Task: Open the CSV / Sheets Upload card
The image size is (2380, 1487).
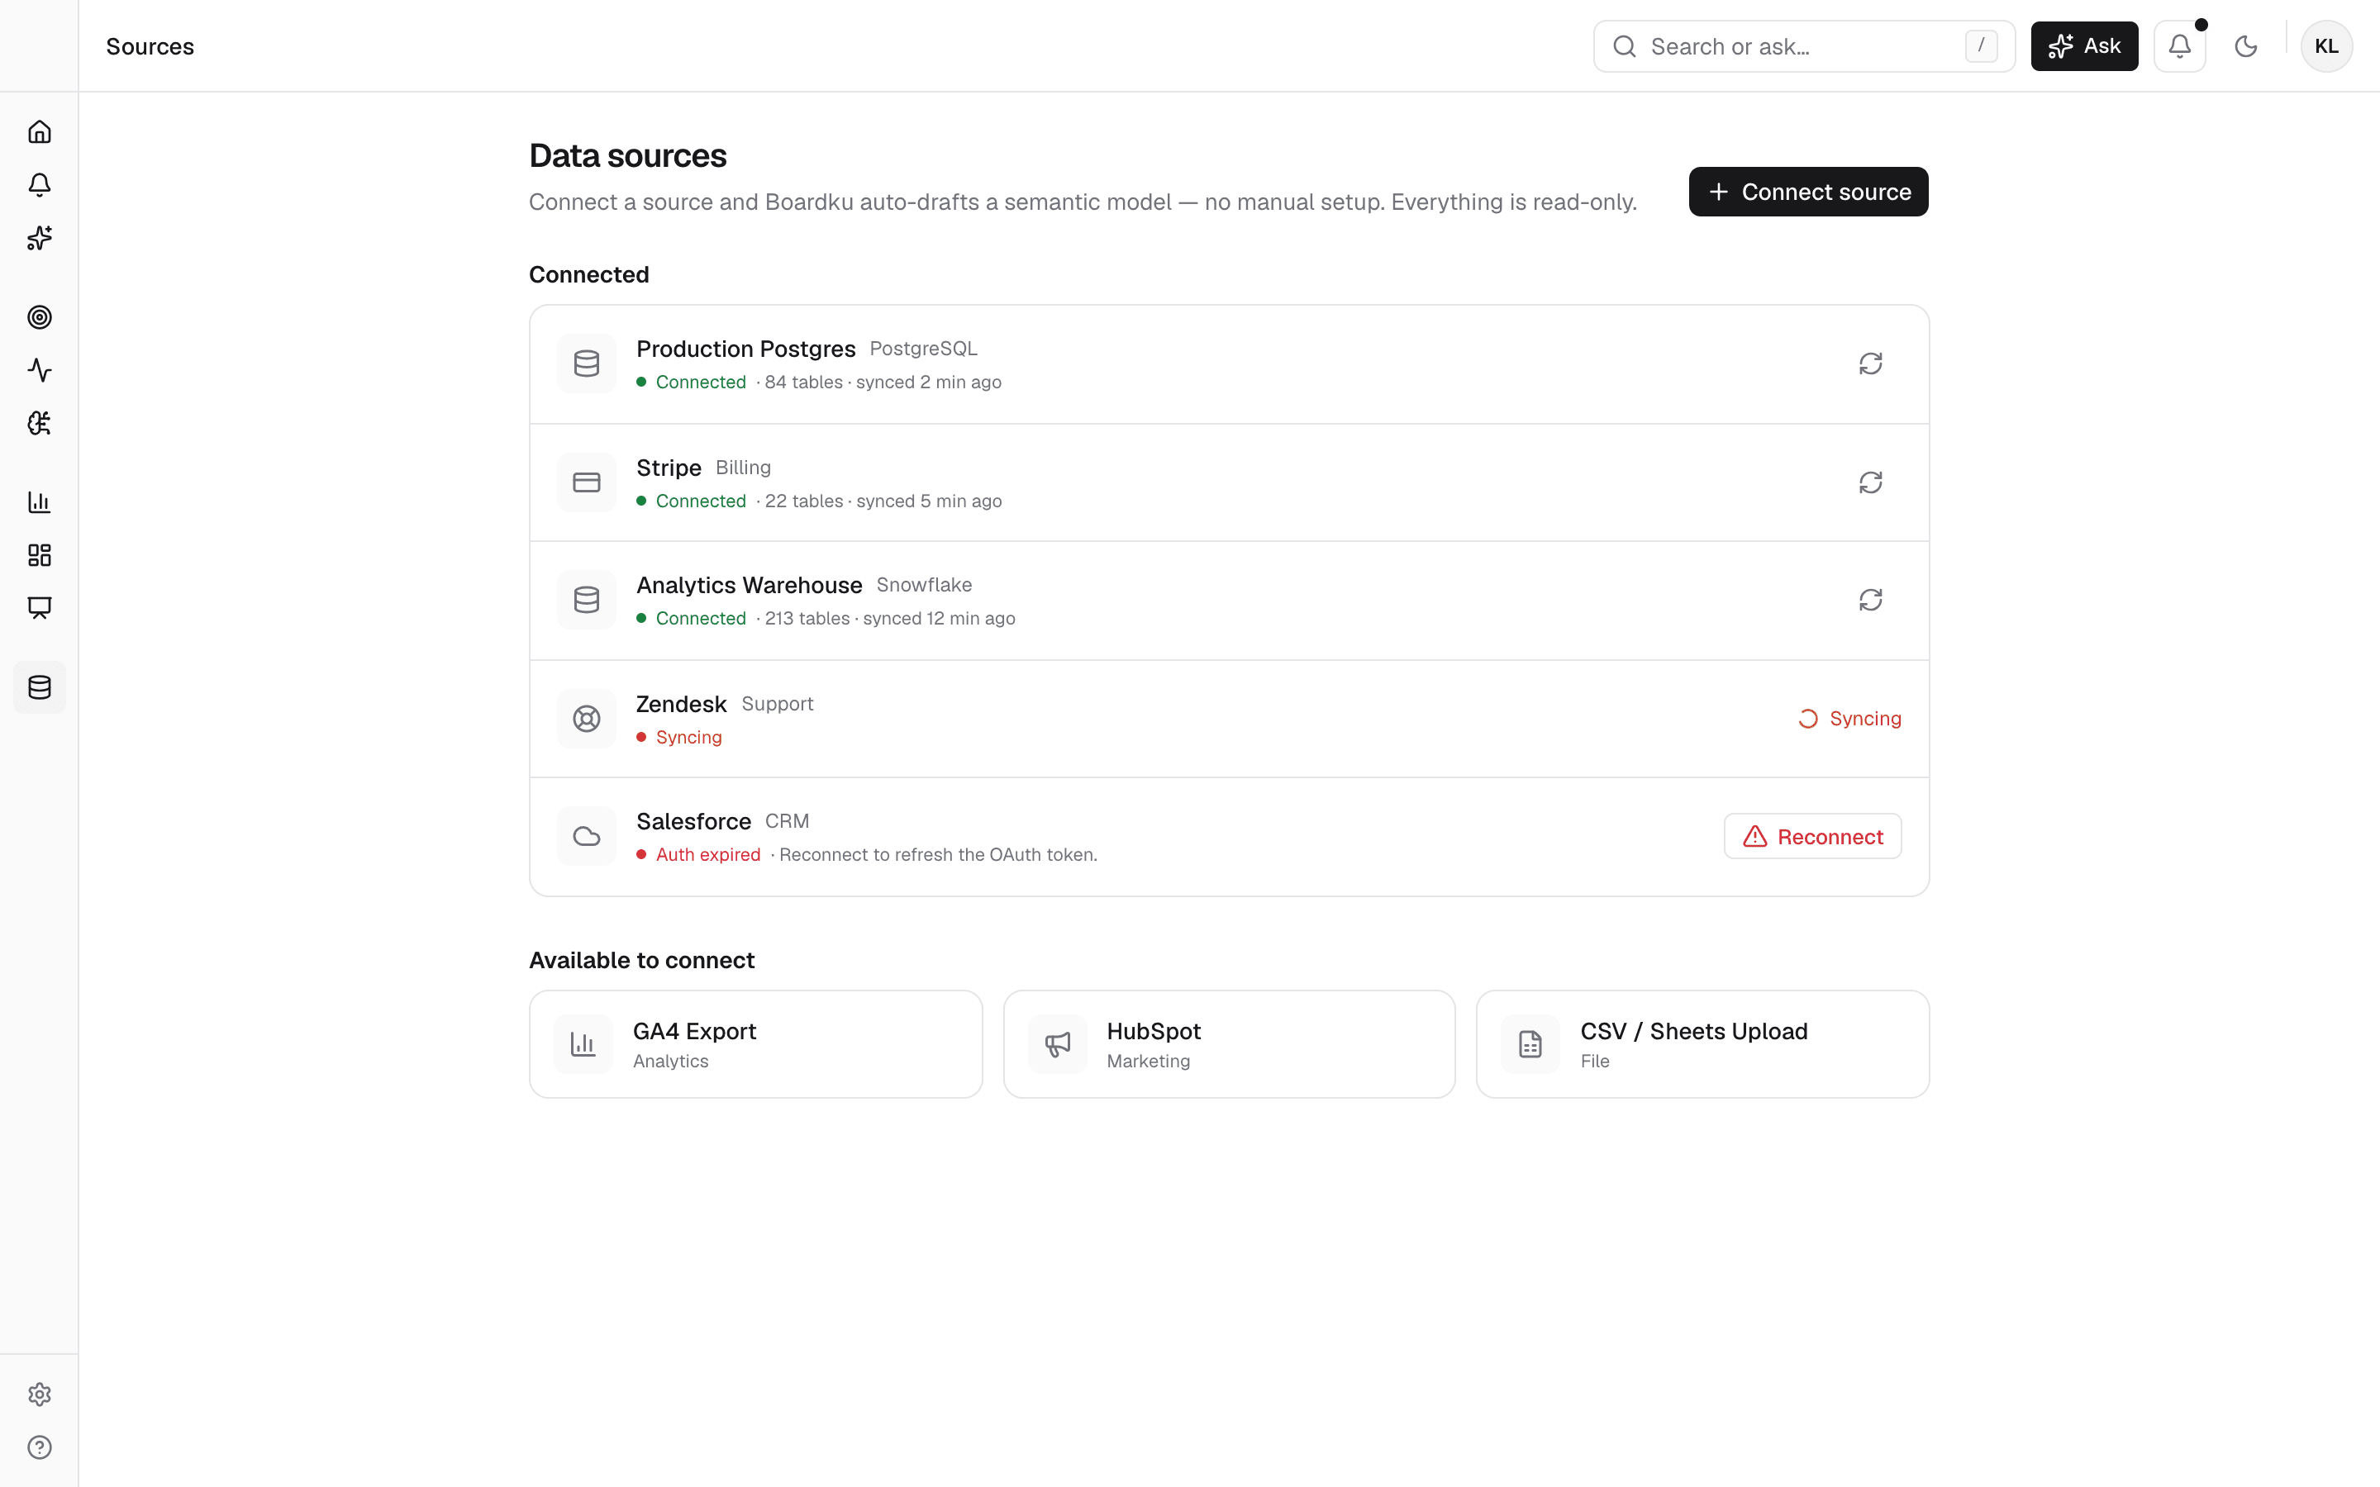Action: 1702,1043
